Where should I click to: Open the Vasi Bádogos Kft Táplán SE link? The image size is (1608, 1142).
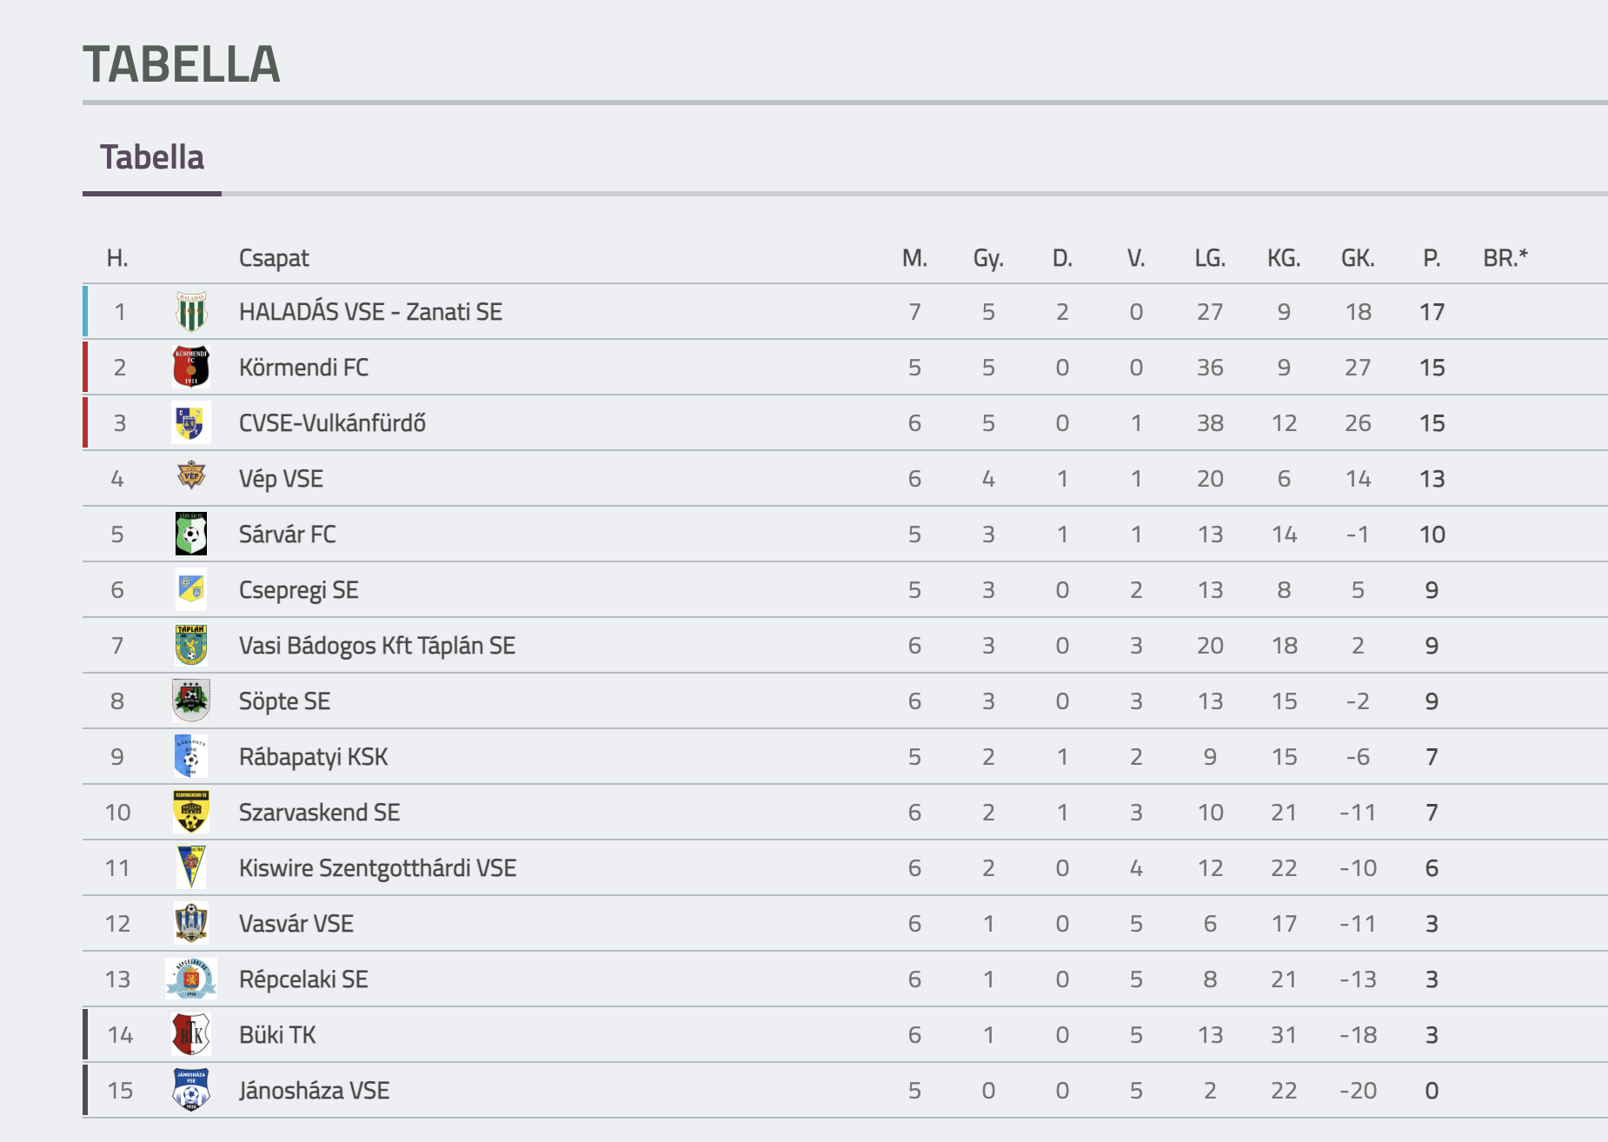click(x=376, y=646)
